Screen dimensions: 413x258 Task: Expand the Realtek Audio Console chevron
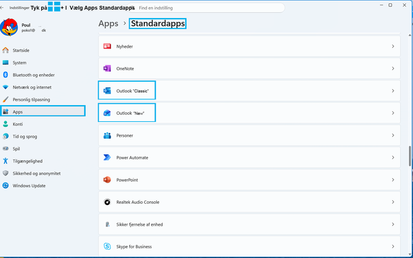pyautogui.click(x=393, y=202)
